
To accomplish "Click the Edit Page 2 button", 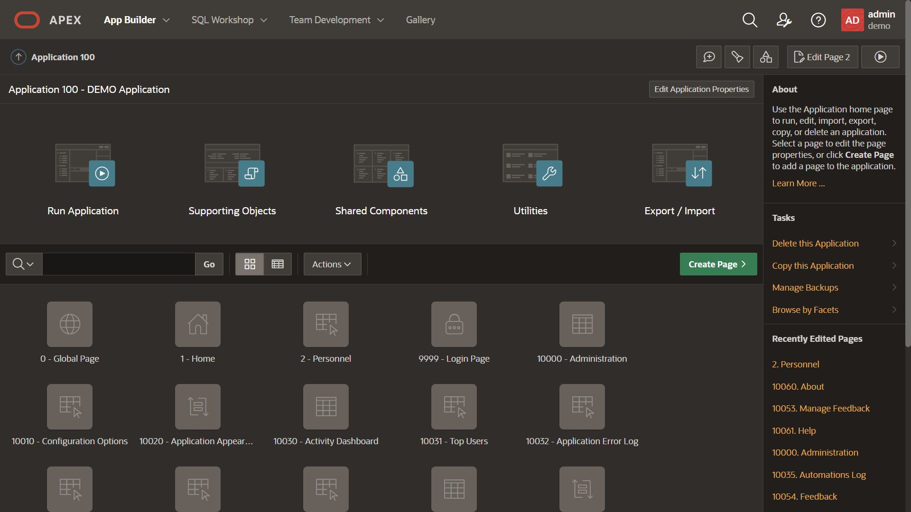I will point(822,57).
